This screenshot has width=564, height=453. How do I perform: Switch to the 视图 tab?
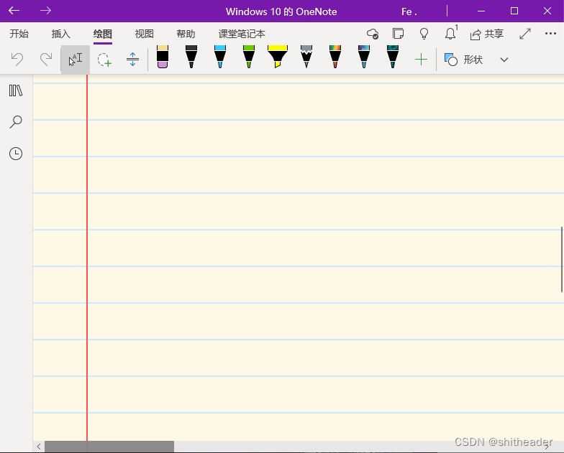pyautogui.click(x=144, y=34)
